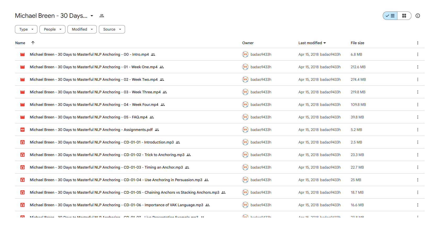Open the view details info icon
The width and height of the screenshot is (440, 230).
coord(418,16)
